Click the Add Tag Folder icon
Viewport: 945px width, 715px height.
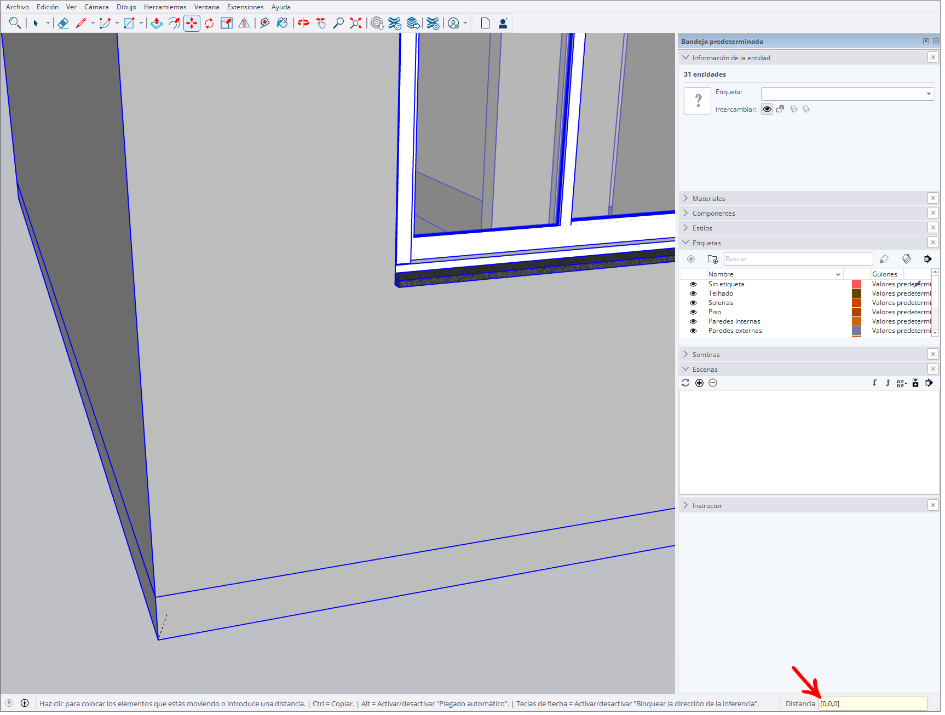click(x=712, y=259)
